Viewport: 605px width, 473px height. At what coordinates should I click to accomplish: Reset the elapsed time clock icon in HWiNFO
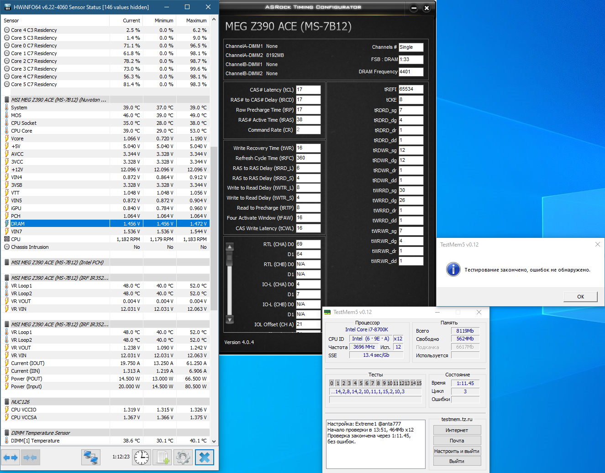[x=142, y=458]
